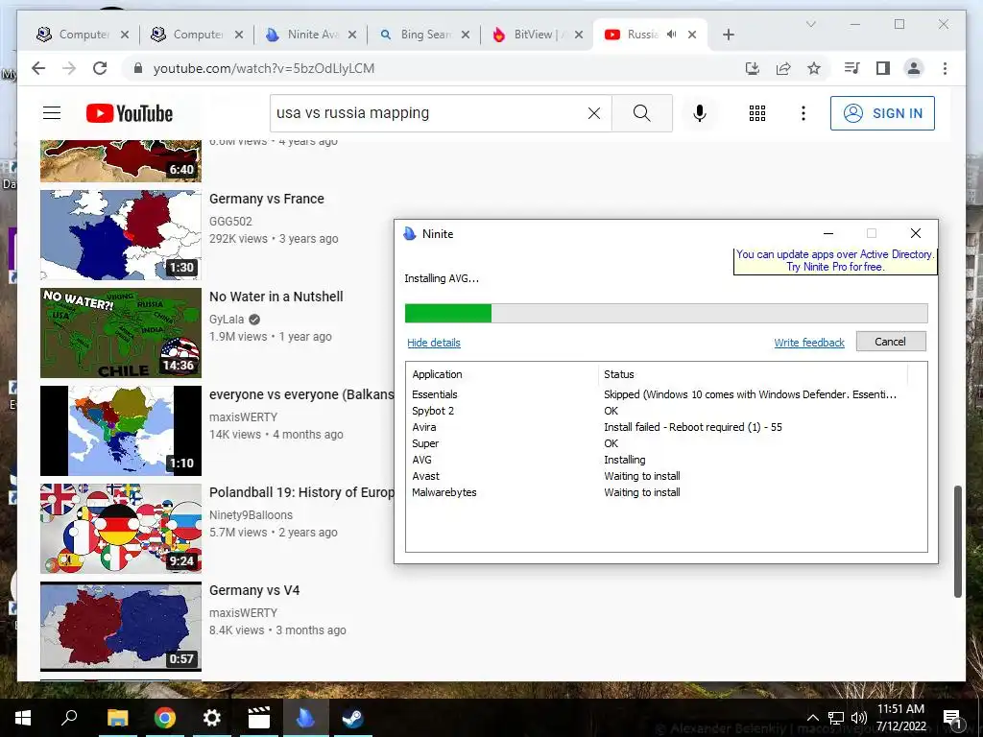Screen dimensions: 983x737
Task: Click install app icon in address bar
Action: point(753,68)
